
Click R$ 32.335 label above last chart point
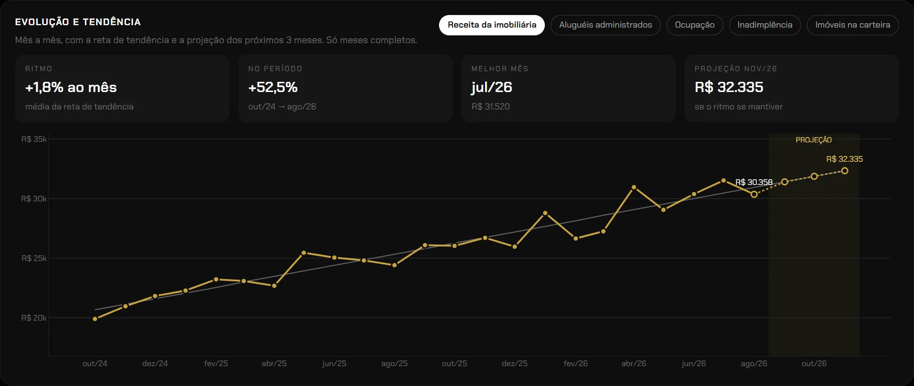point(845,159)
